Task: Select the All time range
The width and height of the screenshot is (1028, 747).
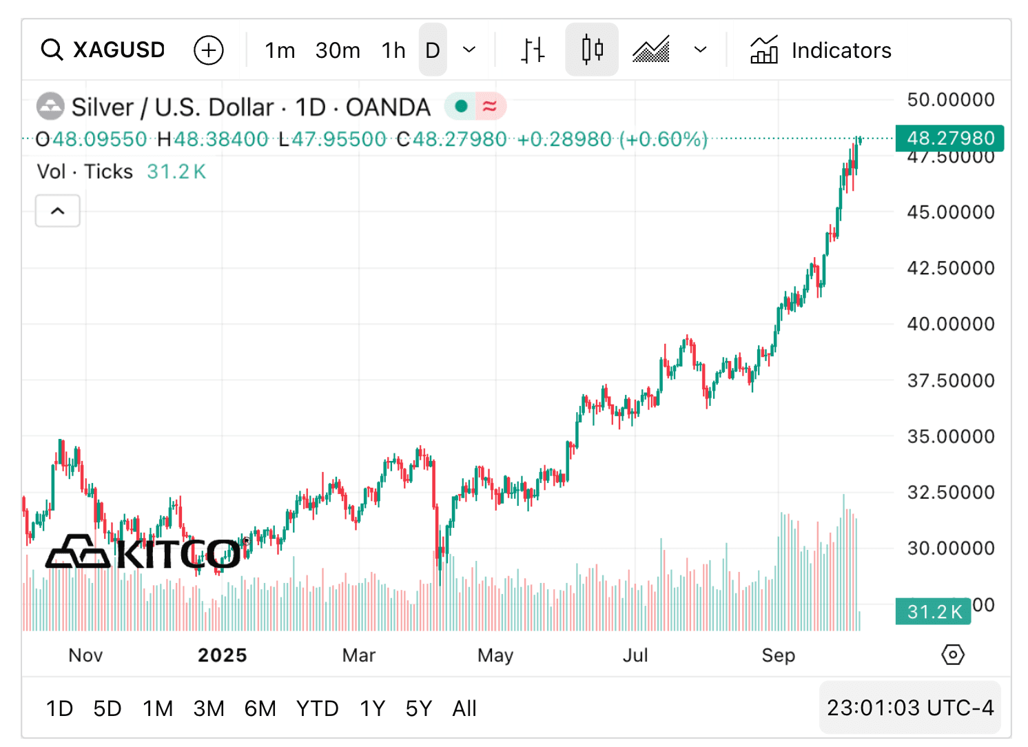Action: coord(464,708)
